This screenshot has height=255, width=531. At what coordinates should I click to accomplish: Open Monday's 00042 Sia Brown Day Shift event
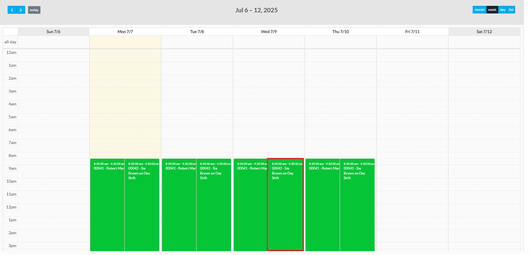click(142, 205)
